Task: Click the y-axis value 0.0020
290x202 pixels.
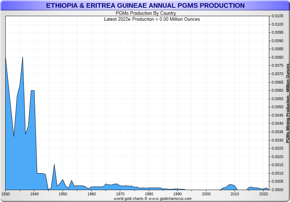Action: [277, 157]
